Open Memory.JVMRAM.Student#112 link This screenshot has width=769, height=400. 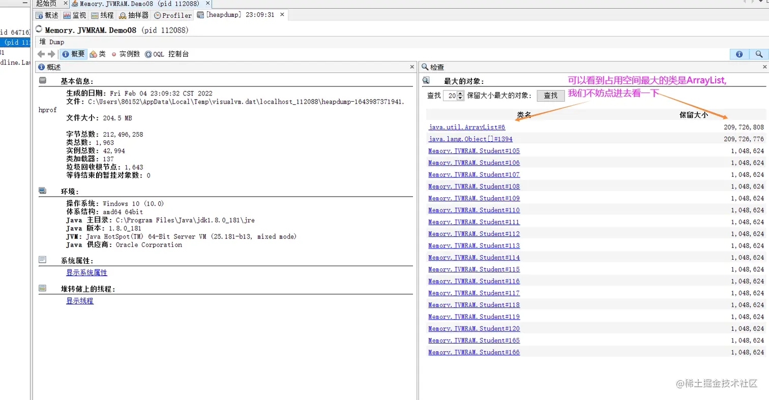tap(474, 234)
